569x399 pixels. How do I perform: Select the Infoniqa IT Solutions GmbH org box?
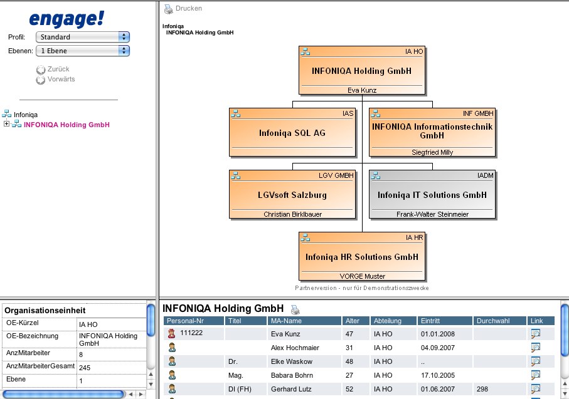click(x=432, y=195)
